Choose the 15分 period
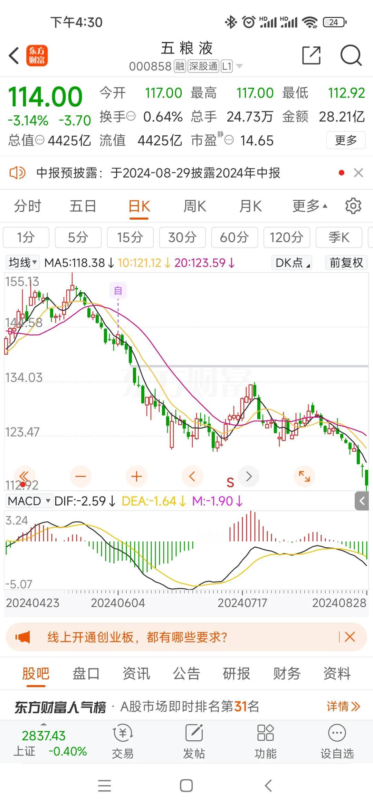This screenshot has width=373, height=808. [130, 237]
